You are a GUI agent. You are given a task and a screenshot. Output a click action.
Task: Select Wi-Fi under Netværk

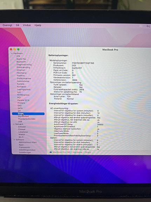point(21,137)
